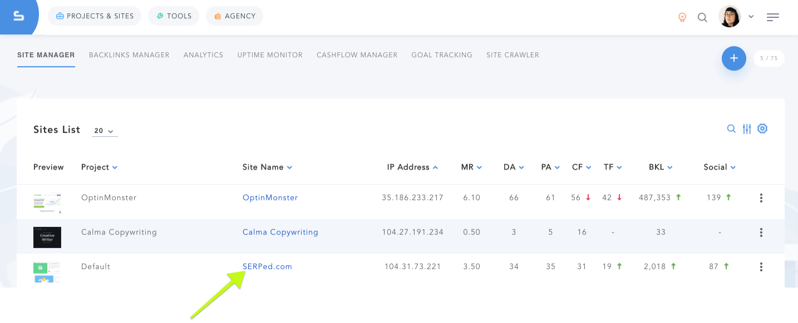
Task: Go to the Uptime Monitor tab
Action: pos(270,55)
